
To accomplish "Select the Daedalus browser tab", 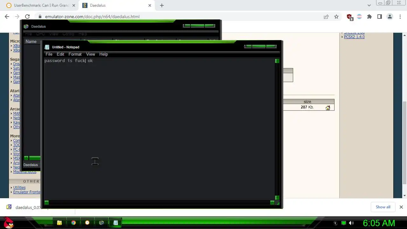I will pyautogui.click(x=117, y=5).
